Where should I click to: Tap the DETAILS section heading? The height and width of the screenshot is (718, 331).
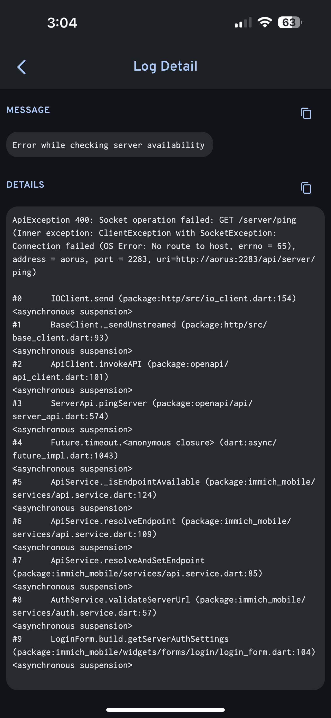[25, 185]
